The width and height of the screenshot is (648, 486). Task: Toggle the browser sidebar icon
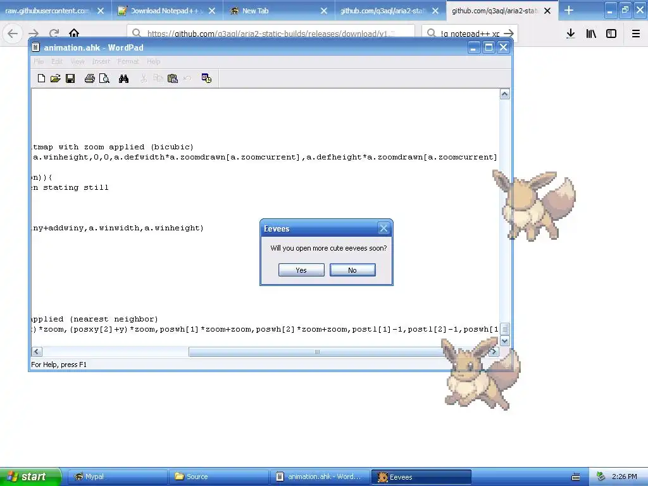click(611, 34)
